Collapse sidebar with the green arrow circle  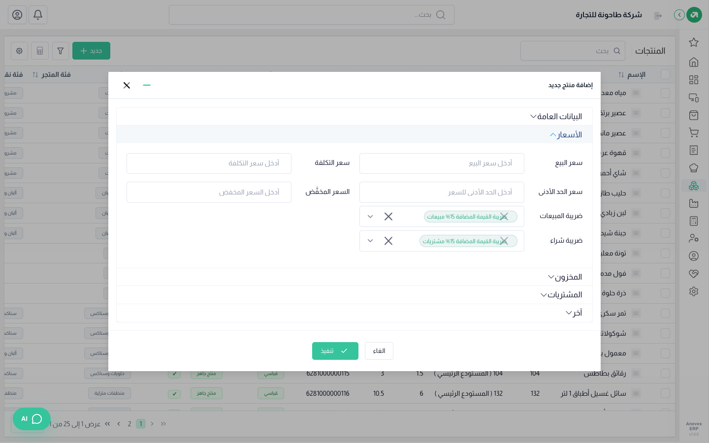coord(679,15)
